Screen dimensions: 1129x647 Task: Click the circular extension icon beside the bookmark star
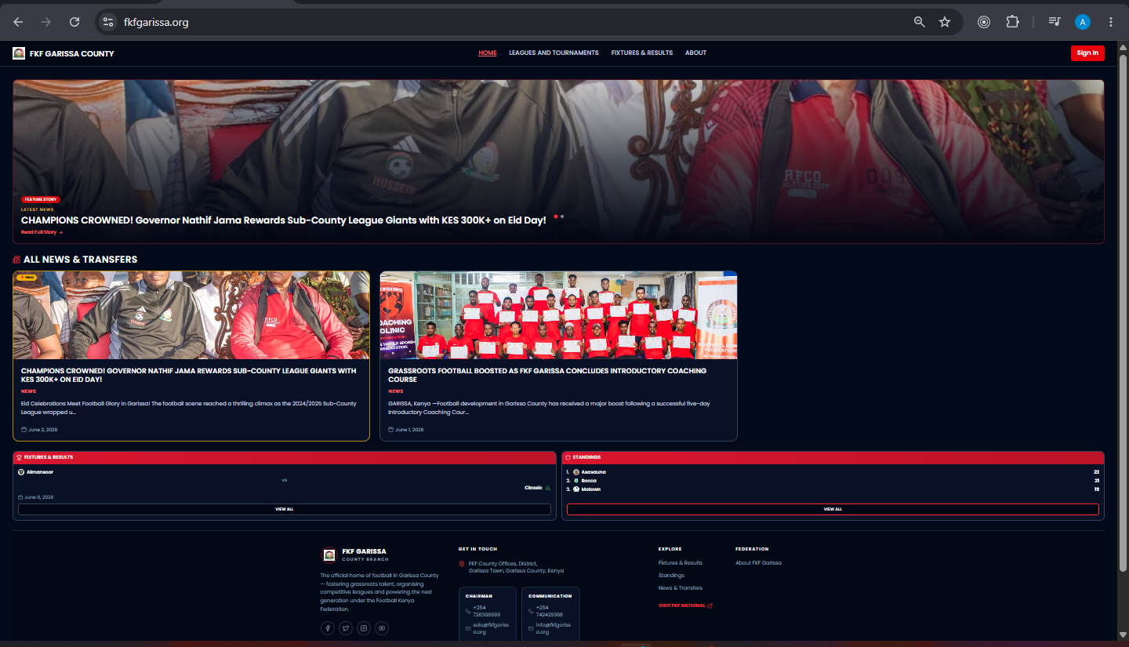(984, 22)
